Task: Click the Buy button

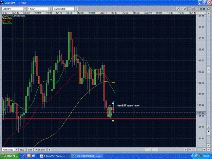Action: pyautogui.click(x=22, y=150)
